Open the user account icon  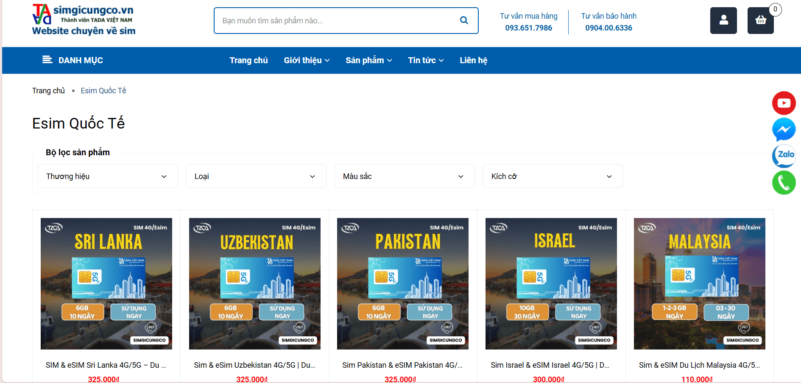[x=723, y=20]
